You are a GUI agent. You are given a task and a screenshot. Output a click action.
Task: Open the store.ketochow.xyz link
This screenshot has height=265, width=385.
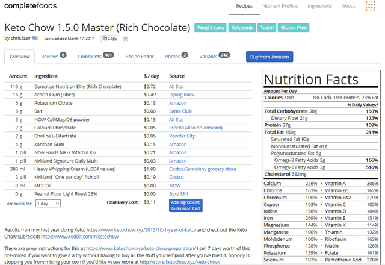click(x=180, y=262)
